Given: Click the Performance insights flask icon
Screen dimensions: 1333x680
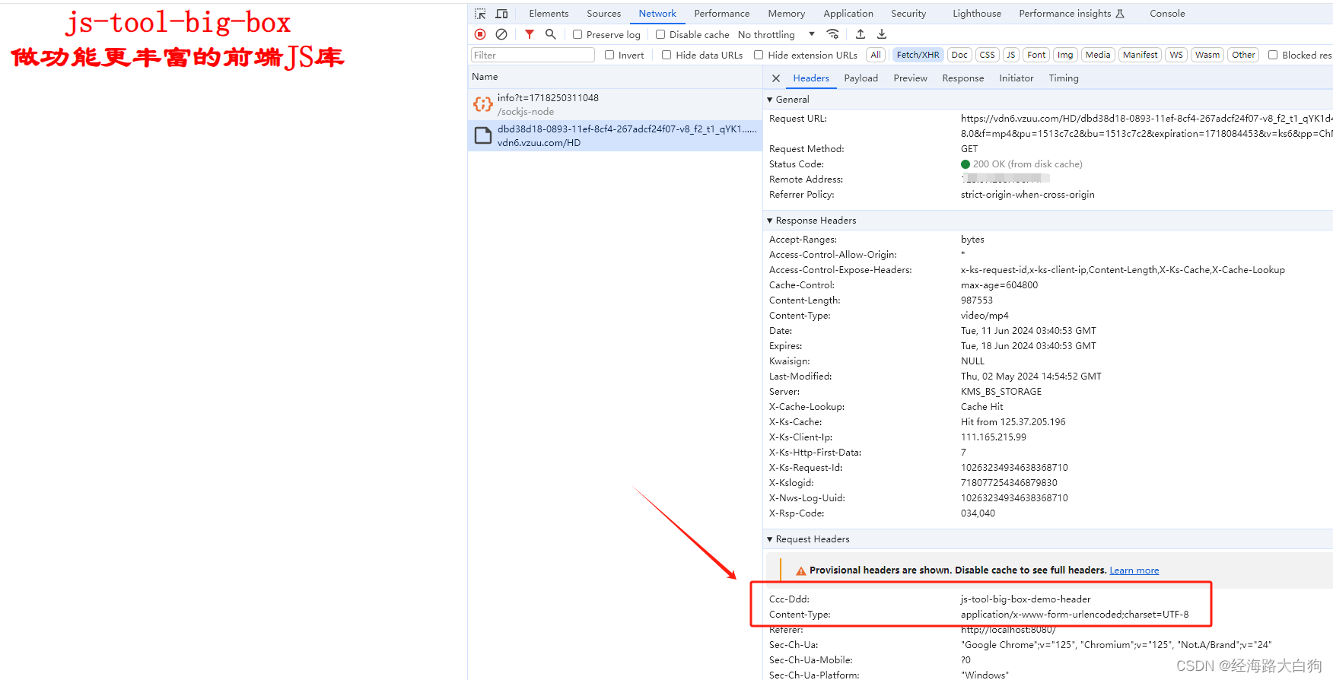Looking at the screenshot, I should pos(1120,14).
